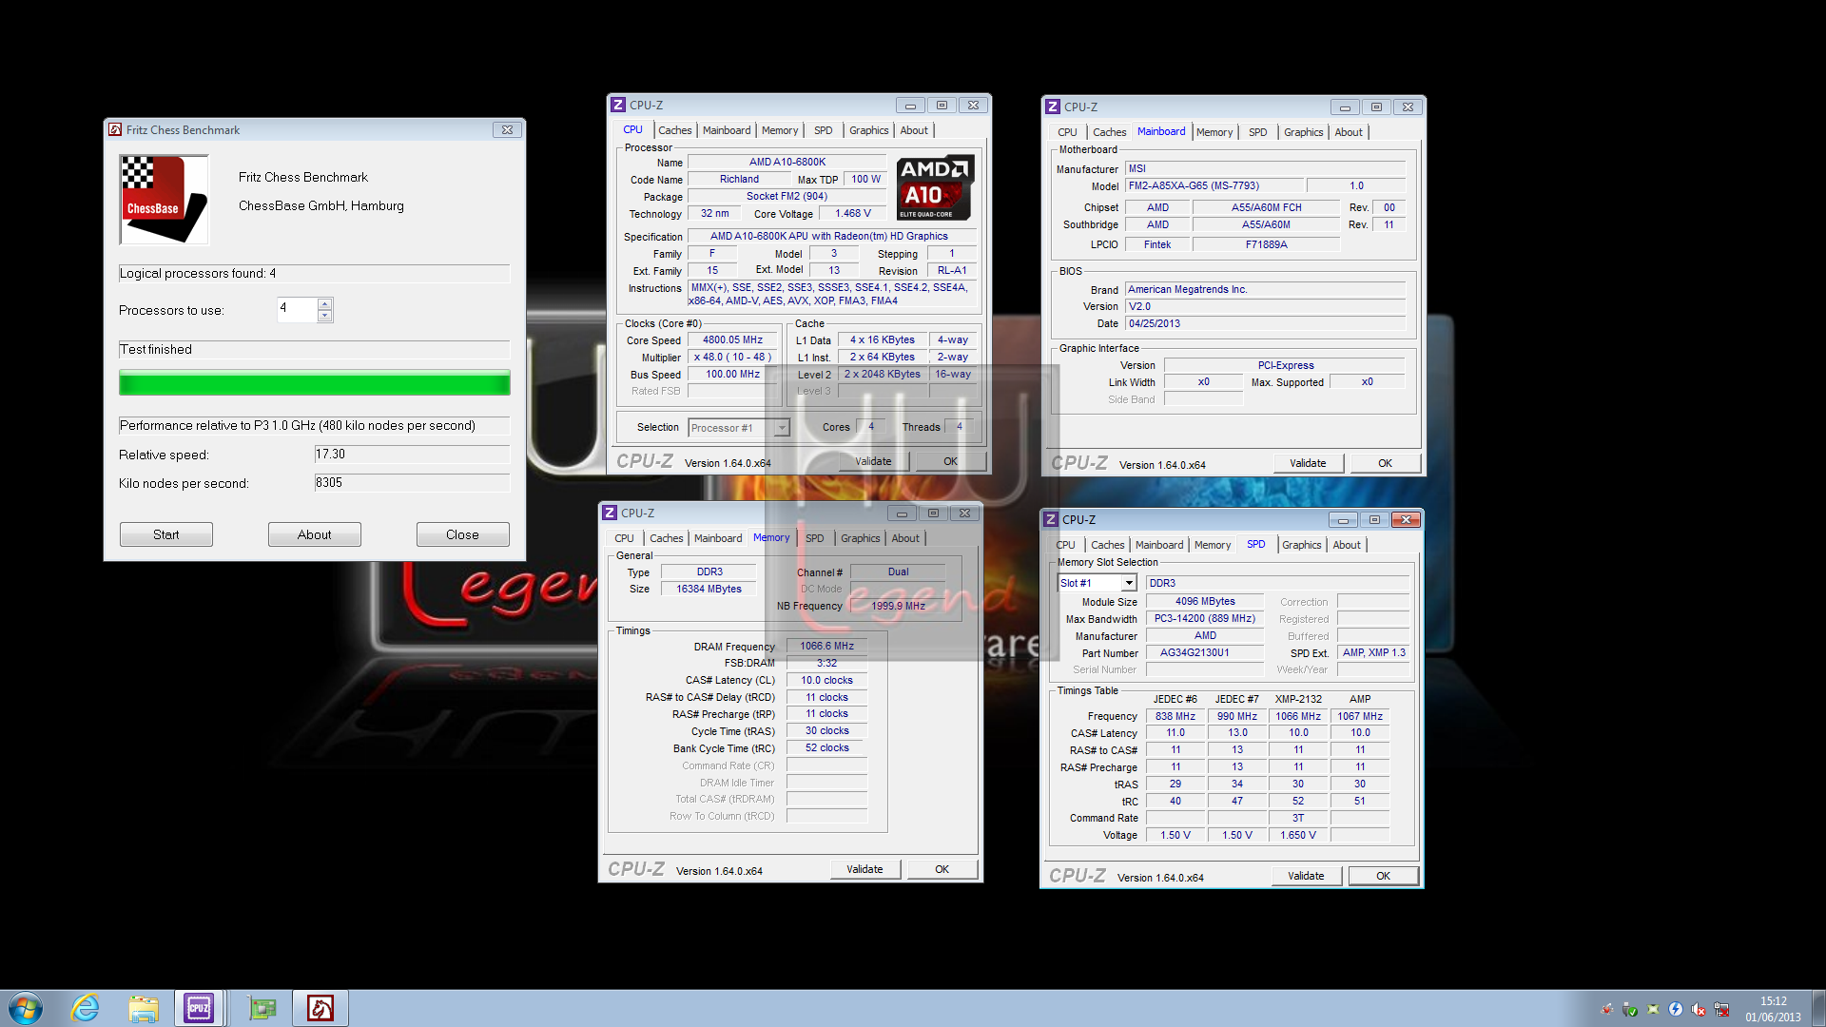
Task: Click the green circuit board taskbar icon
Action: coord(262,1008)
